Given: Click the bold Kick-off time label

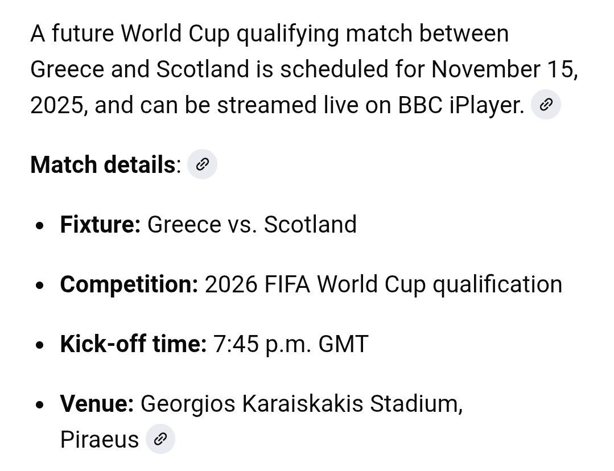Looking at the screenshot, I should click(x=133, y=344).
